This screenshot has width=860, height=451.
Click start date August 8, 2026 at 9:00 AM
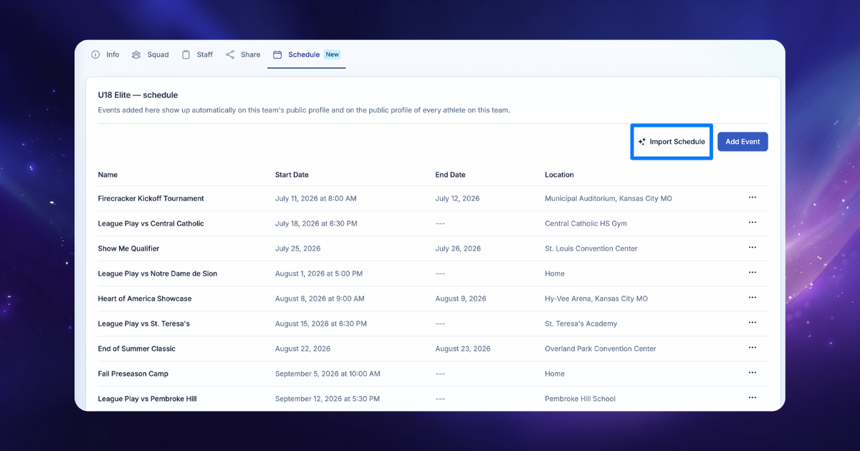320,299
